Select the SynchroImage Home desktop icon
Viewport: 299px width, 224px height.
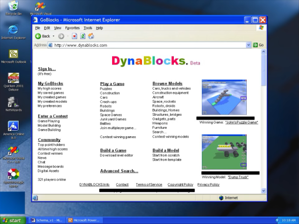pos(14,178)
